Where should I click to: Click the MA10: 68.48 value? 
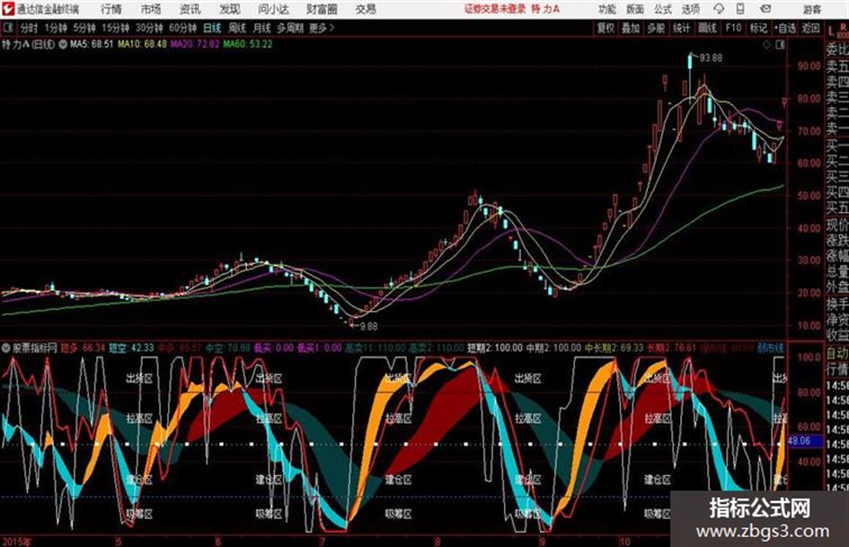tap(143, 44)
